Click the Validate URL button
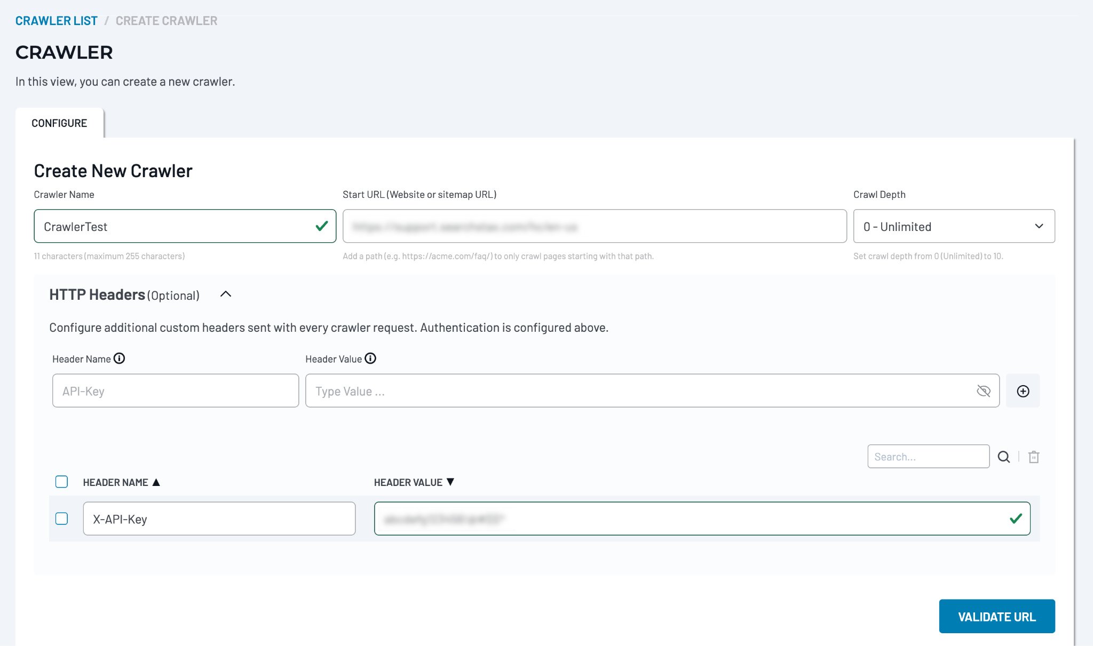Screen dimensions: 1093x646 click(997, 616)
